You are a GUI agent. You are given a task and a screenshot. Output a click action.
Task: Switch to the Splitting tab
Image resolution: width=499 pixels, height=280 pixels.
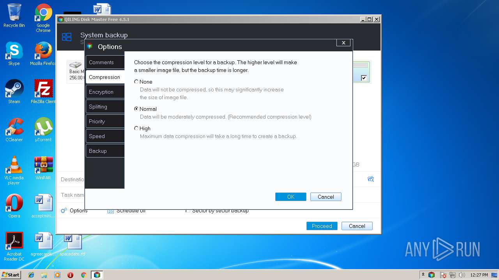(105, 107)
